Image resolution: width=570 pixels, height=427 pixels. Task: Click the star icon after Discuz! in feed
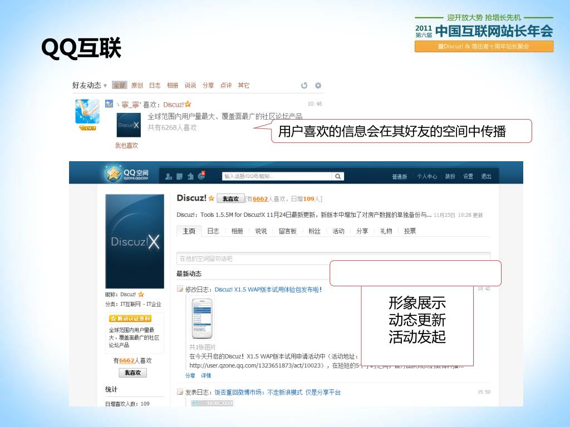point(188,105)
